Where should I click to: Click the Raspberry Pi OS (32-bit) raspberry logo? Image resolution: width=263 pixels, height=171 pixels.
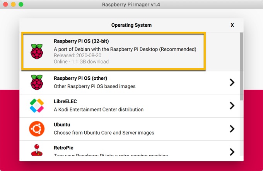point(37,51)
